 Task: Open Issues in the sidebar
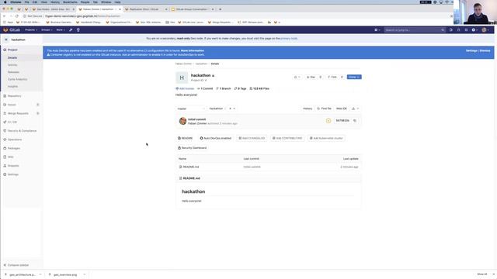tap(12, 105)
